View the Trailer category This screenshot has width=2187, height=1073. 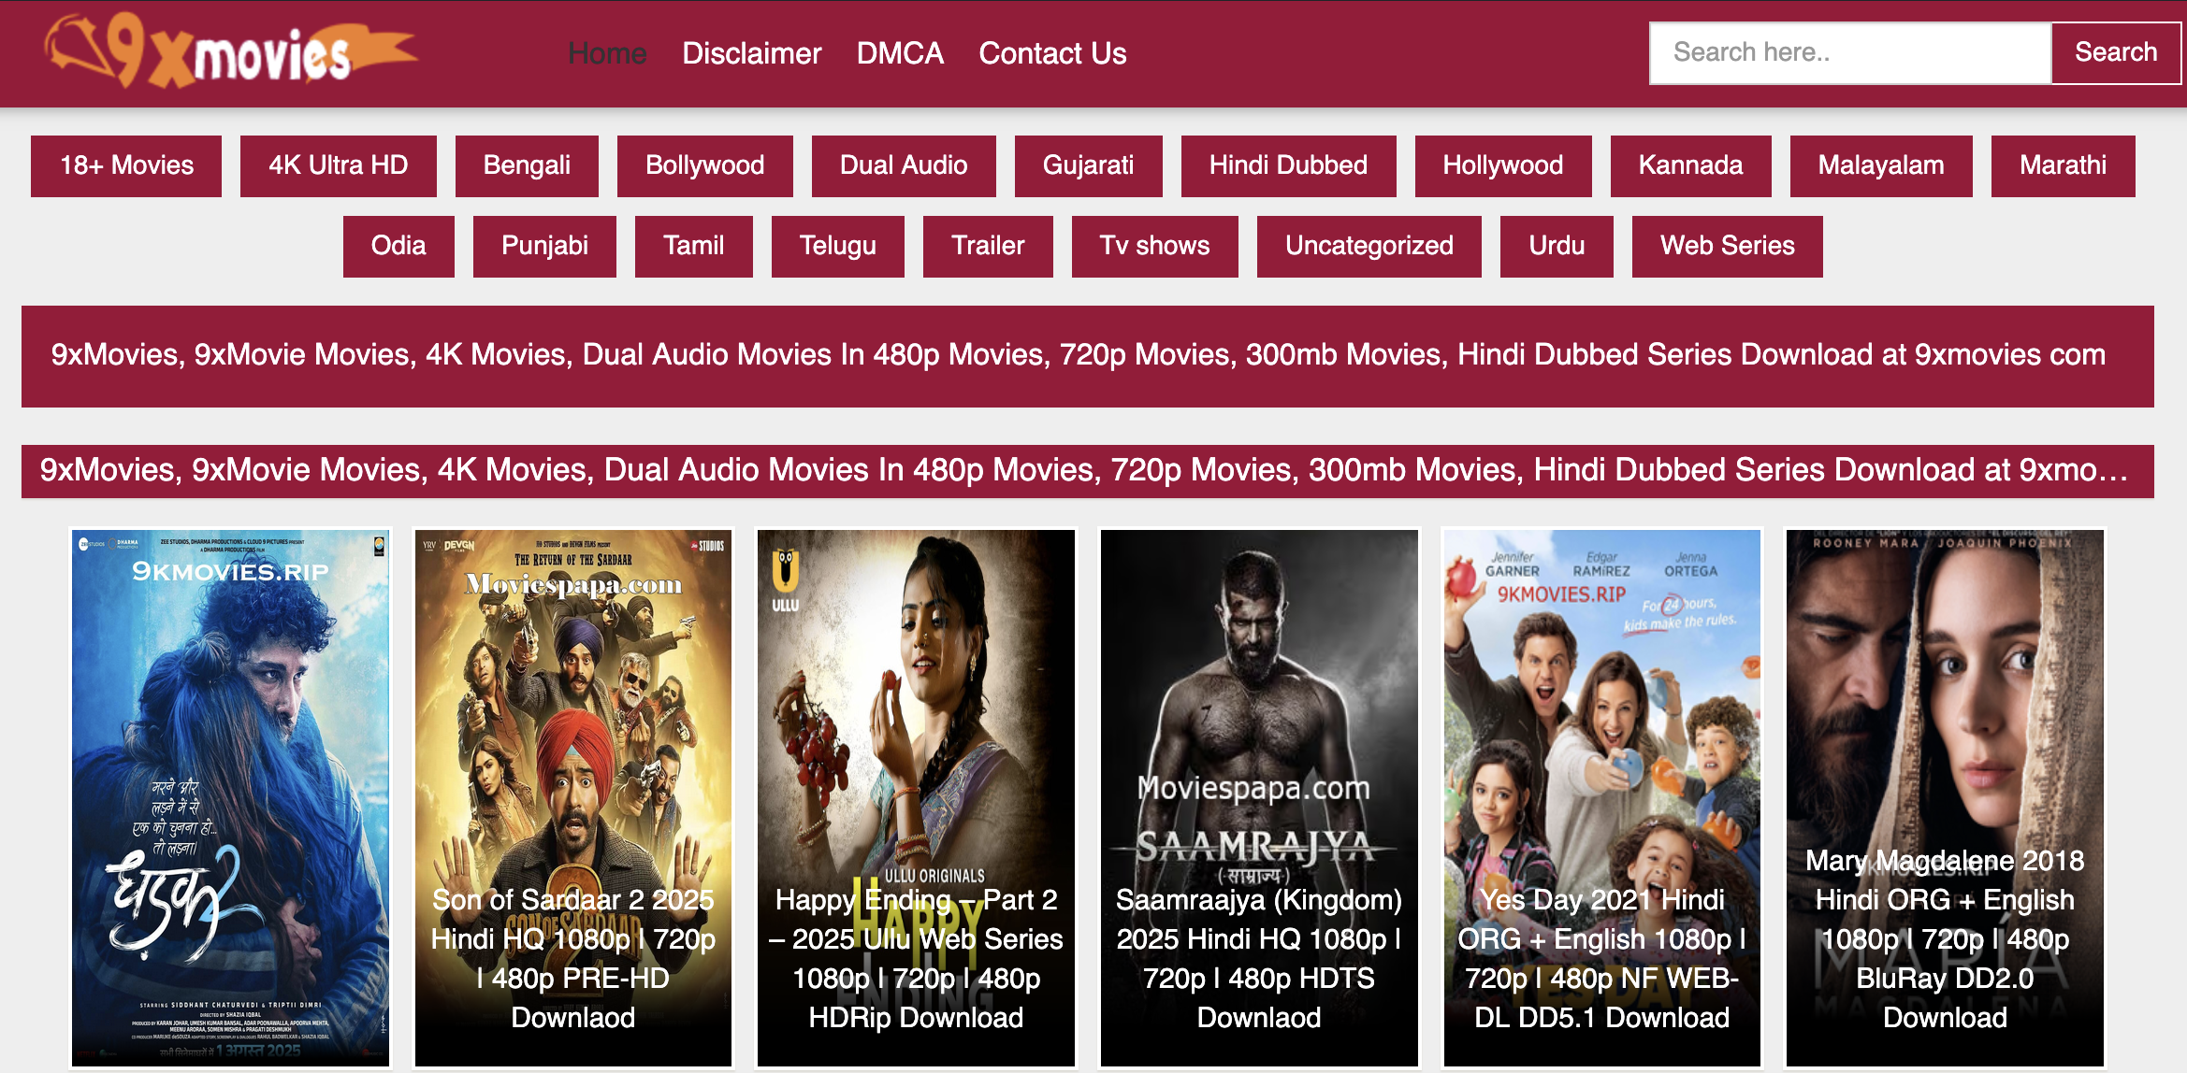point(988,246)
